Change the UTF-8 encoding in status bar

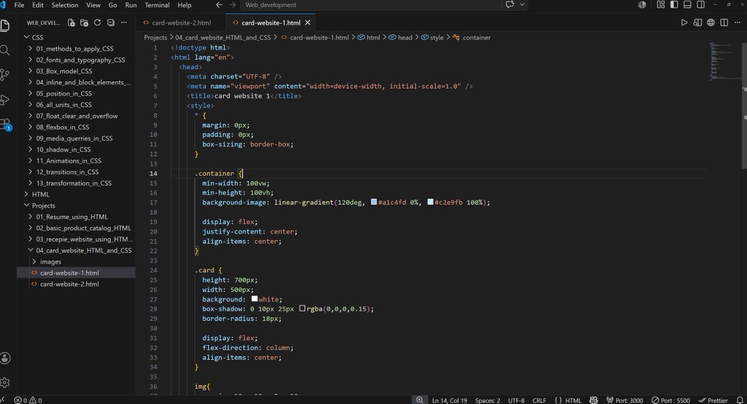[516, 400]
